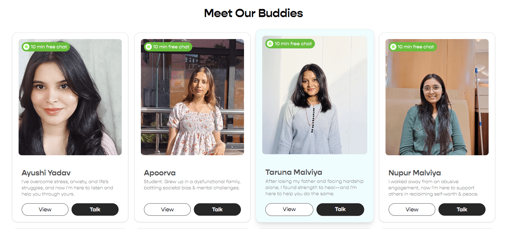Click Ayushi Yadav's 10 min free chat badge
523x229 pixels.
pos(45,47)
